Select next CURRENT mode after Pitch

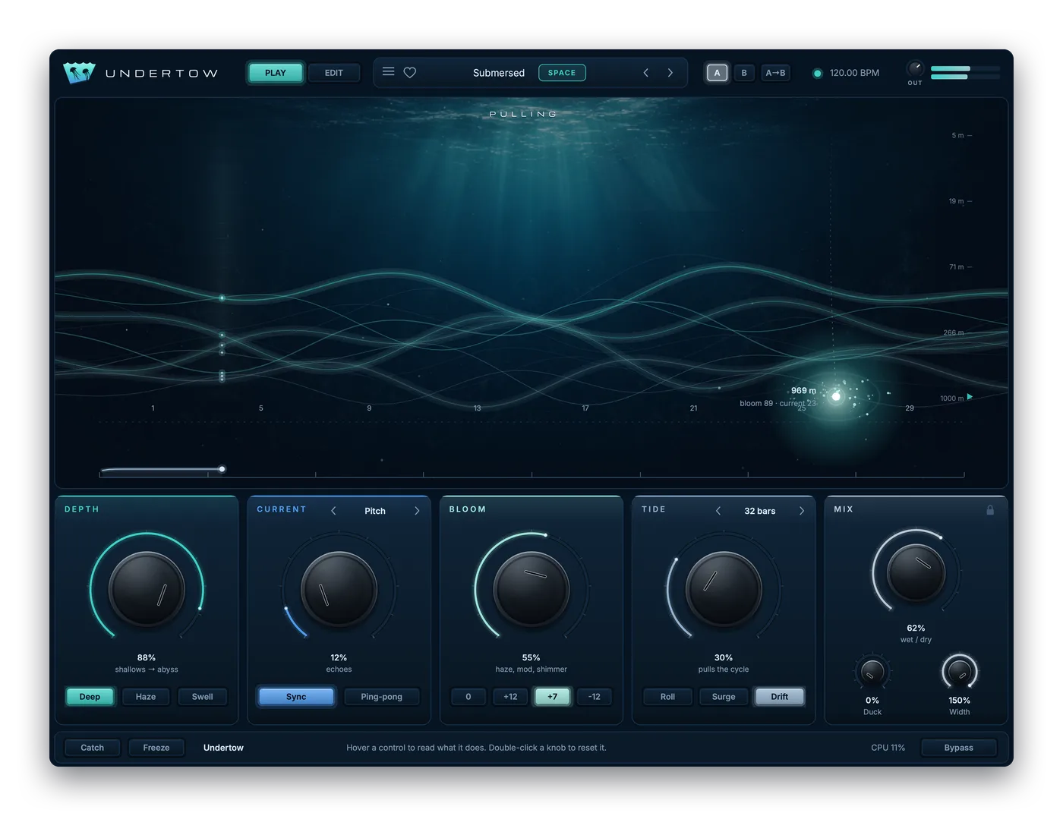coord(417,511)
